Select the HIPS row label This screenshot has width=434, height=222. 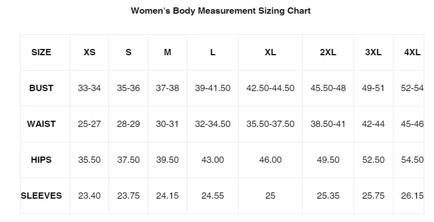click(x=41, y=160)
